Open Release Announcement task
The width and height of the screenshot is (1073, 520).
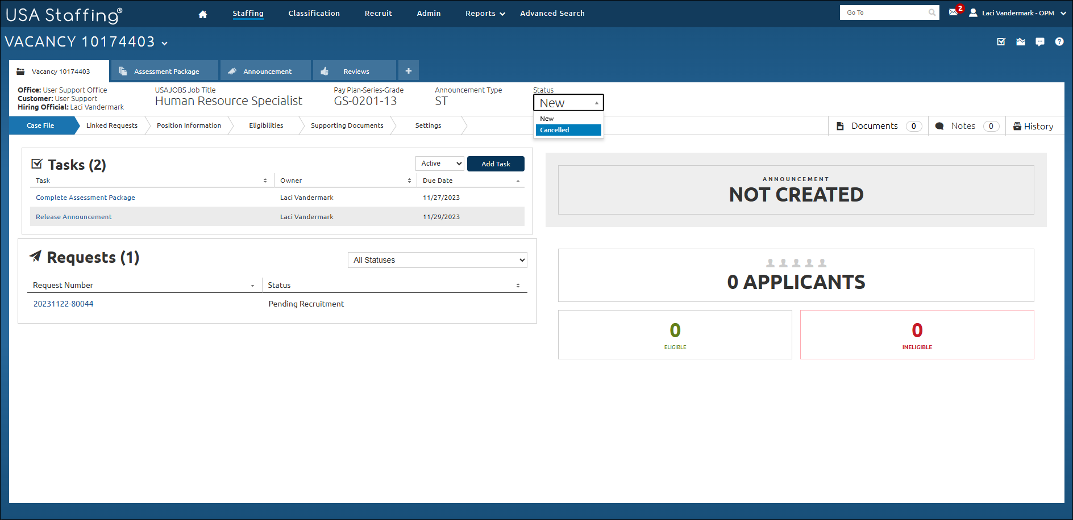[74, 217]
